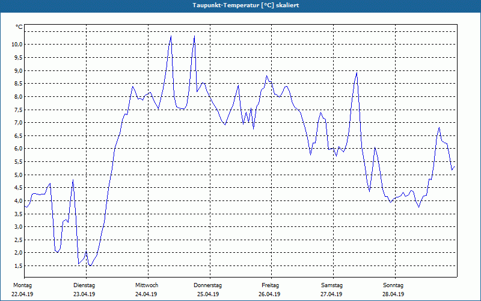Click the date 24.04.19

146,294
